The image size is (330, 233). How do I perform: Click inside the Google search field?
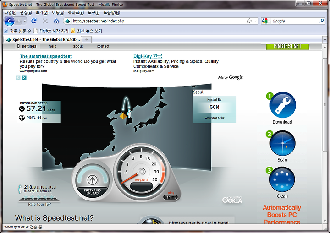295,21
